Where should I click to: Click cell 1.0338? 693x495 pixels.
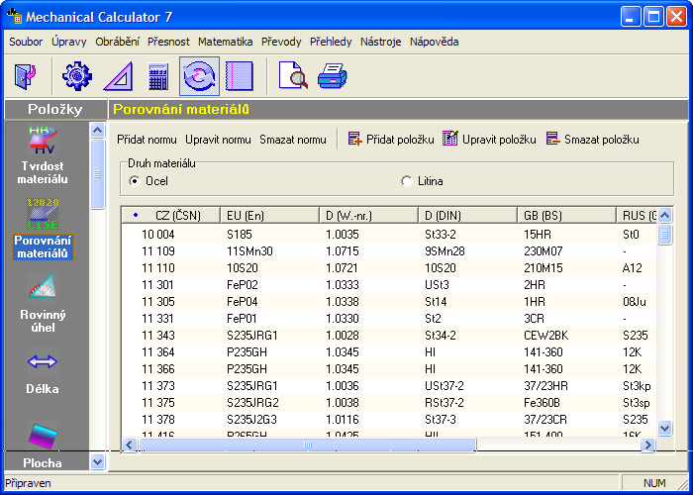coord(343,301)
